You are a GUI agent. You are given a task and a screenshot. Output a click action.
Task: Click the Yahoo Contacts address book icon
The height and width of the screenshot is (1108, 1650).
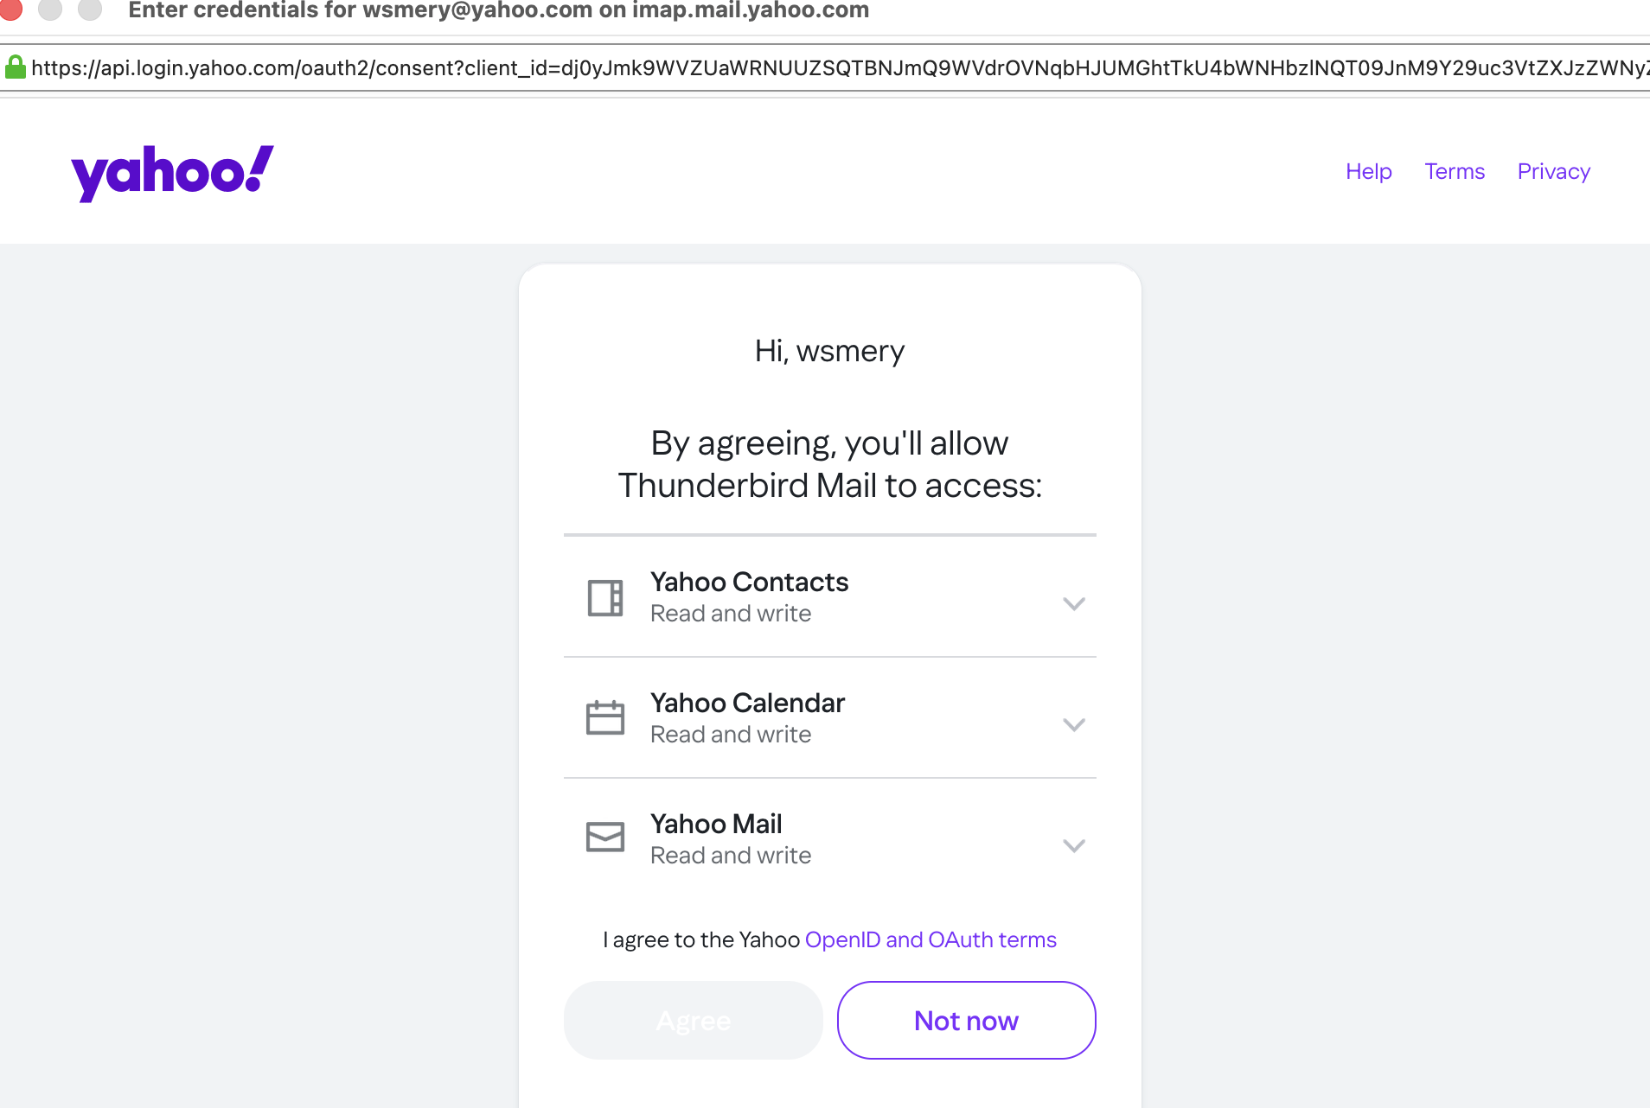[605, 598]
